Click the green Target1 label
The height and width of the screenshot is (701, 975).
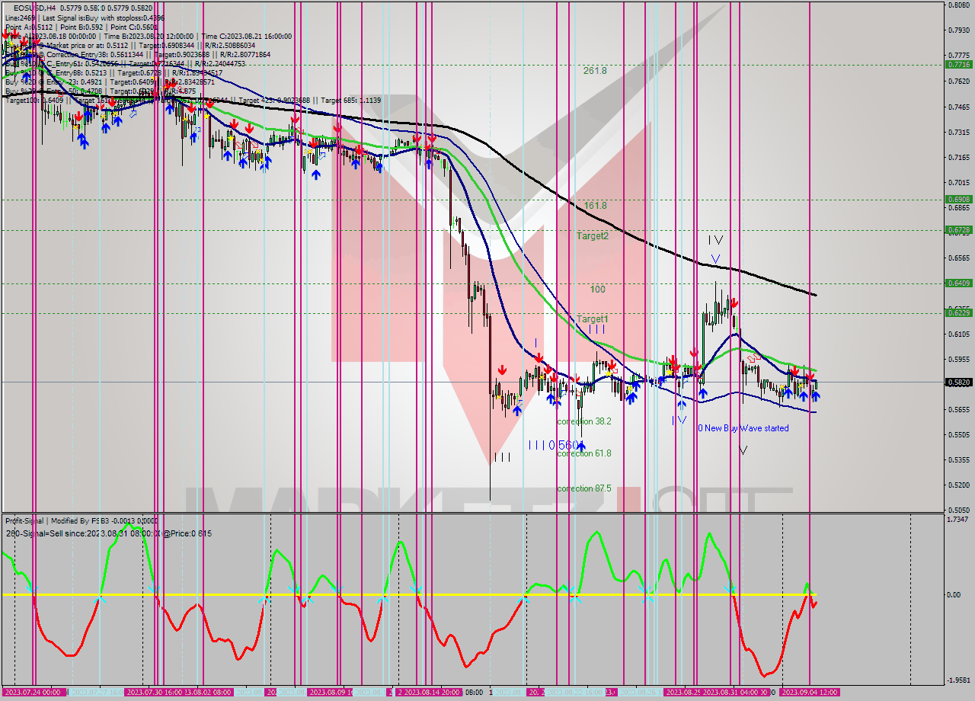(x=592, y=319)
